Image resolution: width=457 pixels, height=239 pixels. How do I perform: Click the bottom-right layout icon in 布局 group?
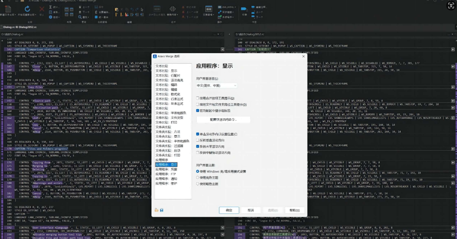click(72, 15)
